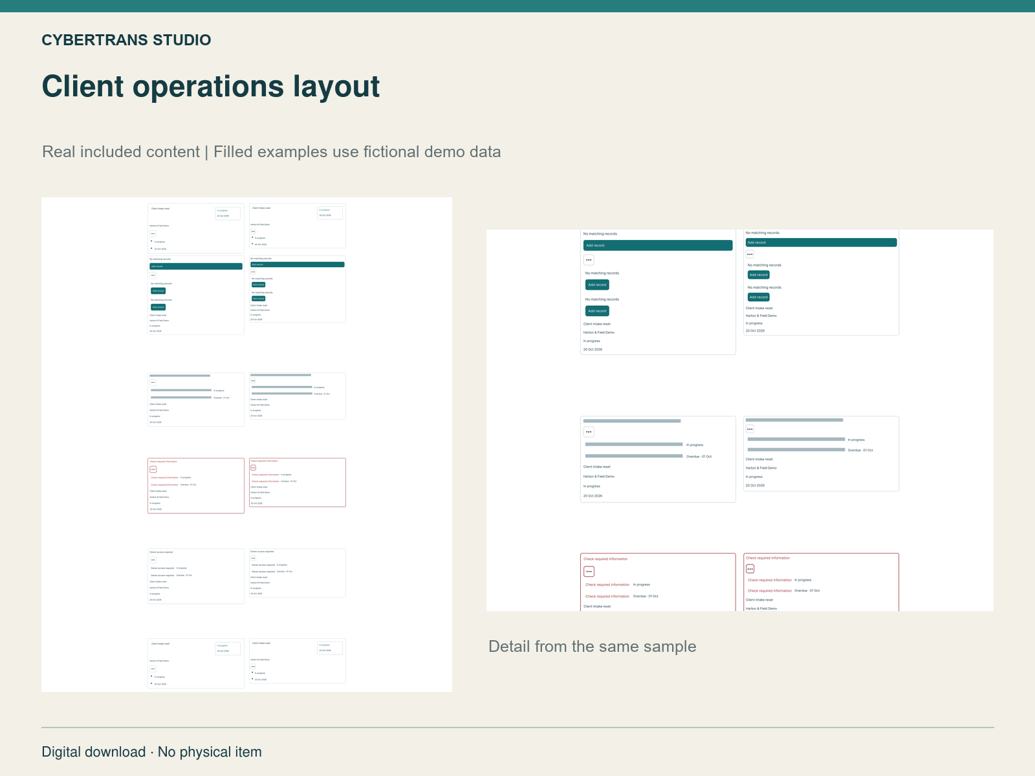Click 'Digital download · No physical item' footer note
The width and height of the screenshot is (1035, 776).
152,752
